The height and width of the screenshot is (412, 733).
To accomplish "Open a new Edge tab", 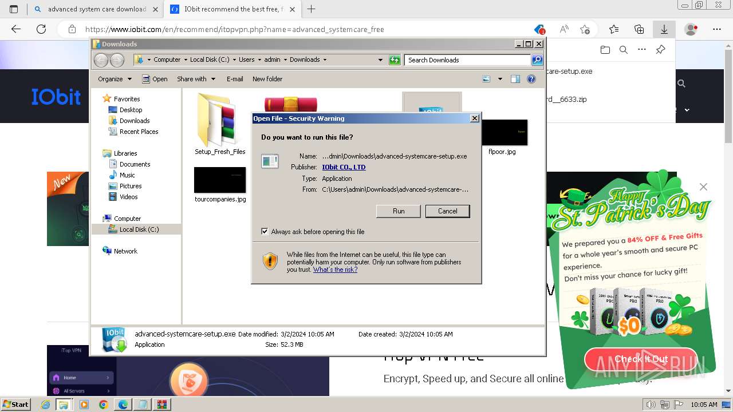I will (312, 9).
